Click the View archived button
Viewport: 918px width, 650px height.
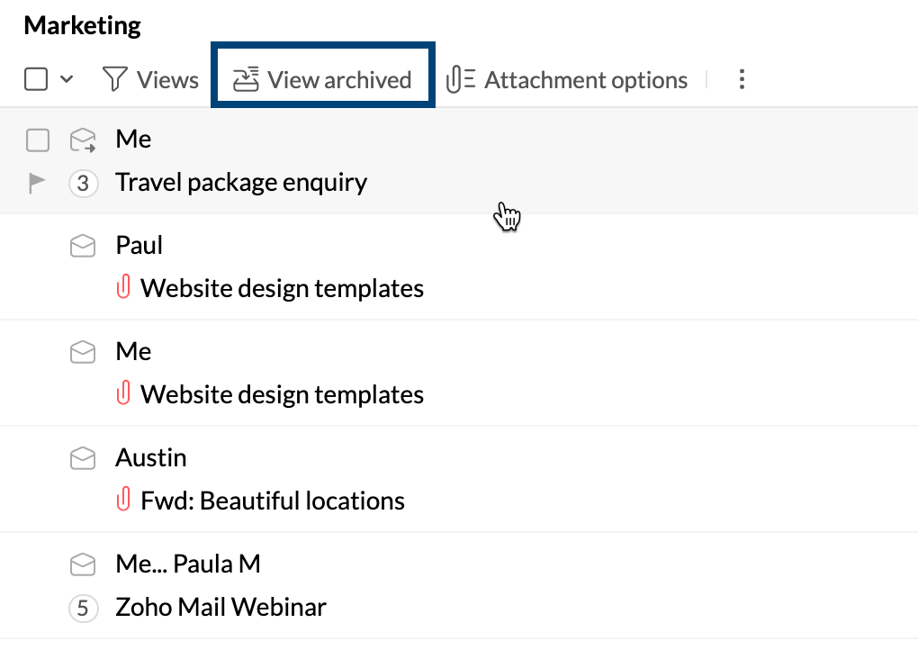[323, 80]
